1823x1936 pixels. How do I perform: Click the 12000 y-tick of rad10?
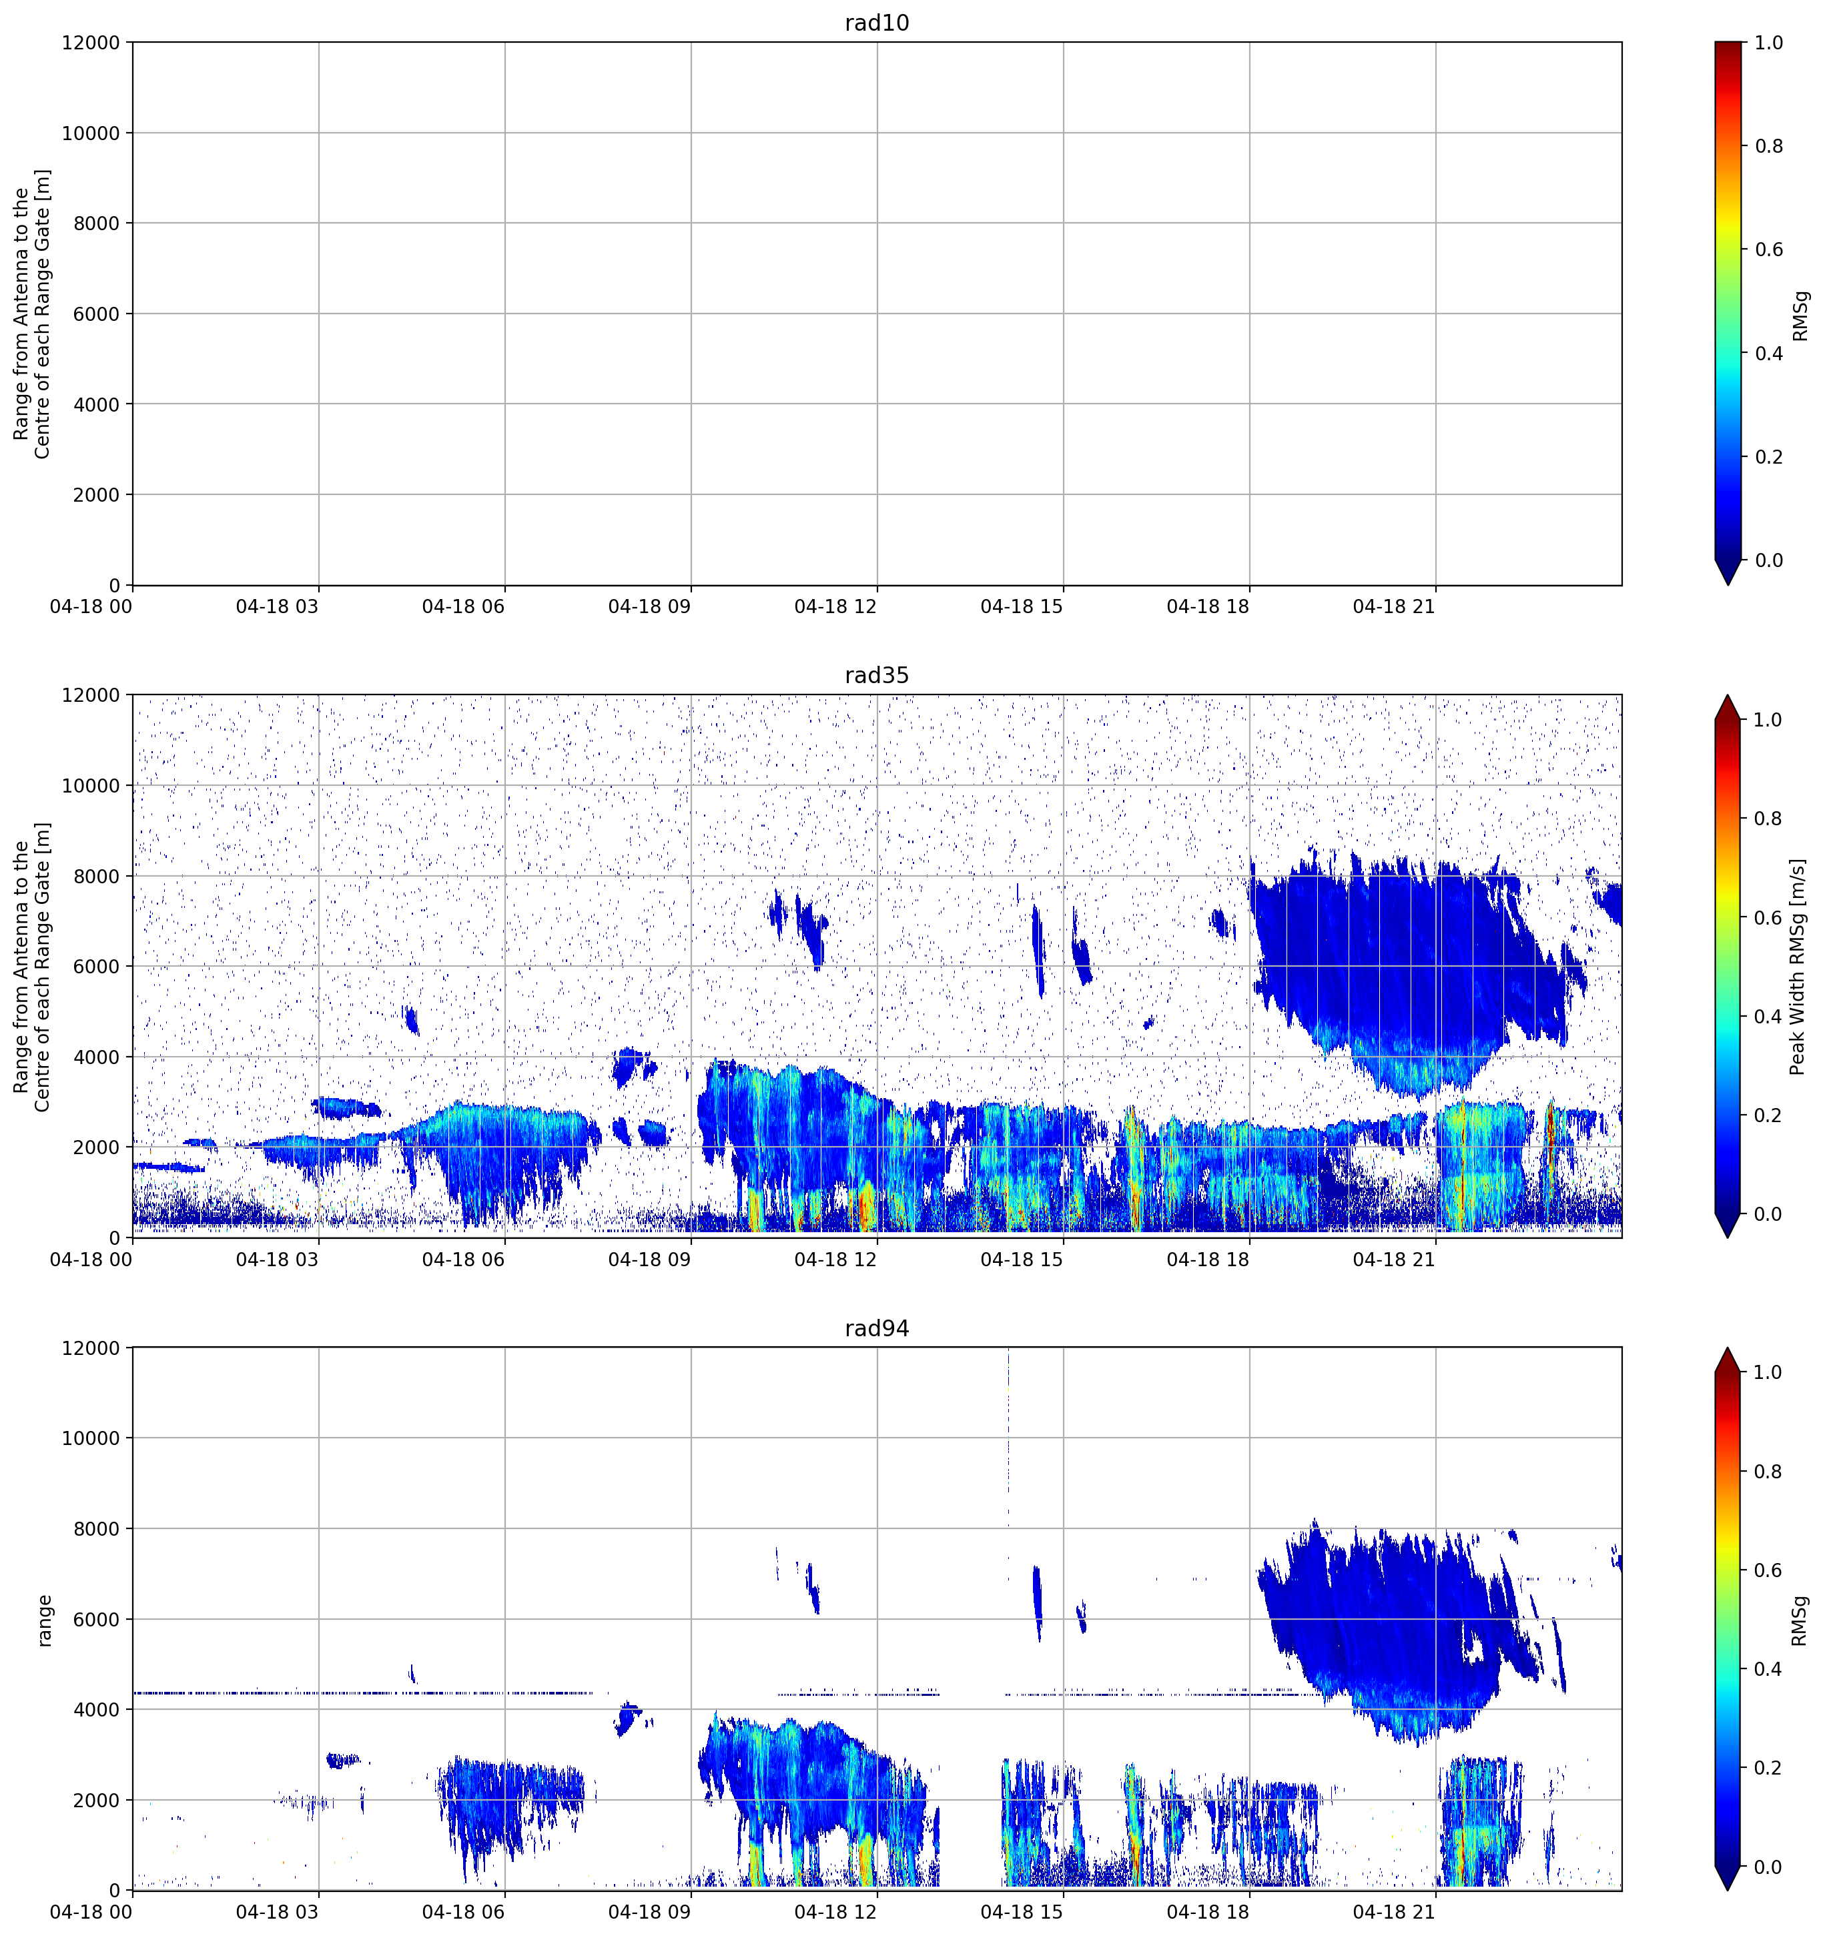(91, 43)
